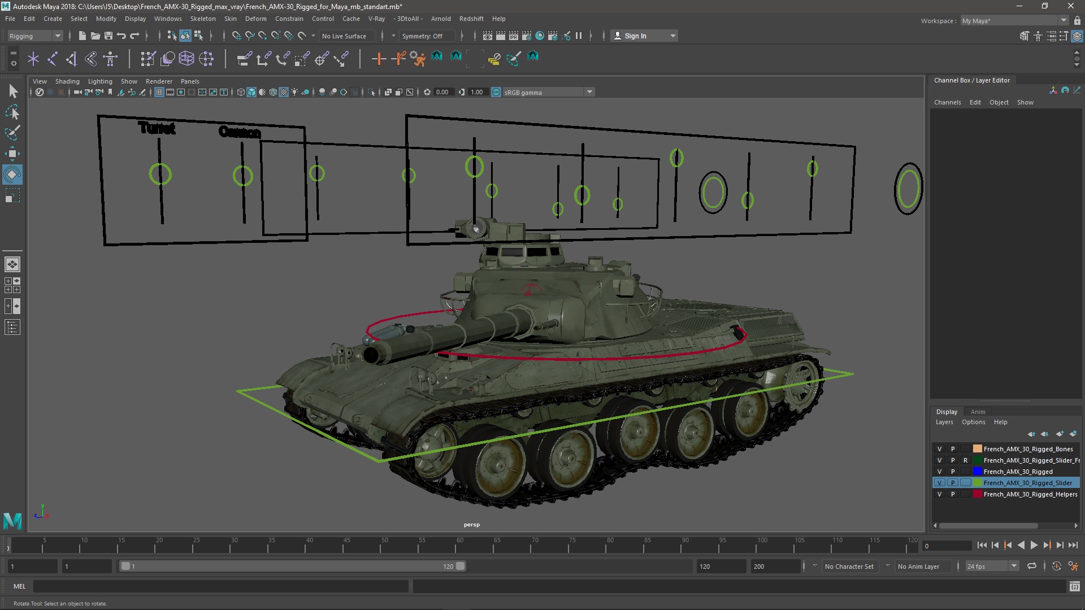Screen dimensions: 1085x610
Task: Select the Move tool in toolbox
Action: click(12, 154)
